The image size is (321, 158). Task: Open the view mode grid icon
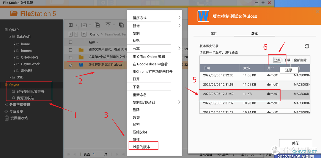[71, 25]
